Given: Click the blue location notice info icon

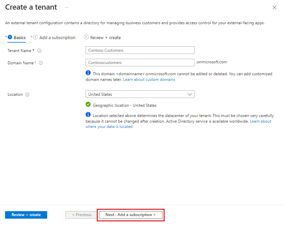Looking at the screenshot, I should pos(88,115).
